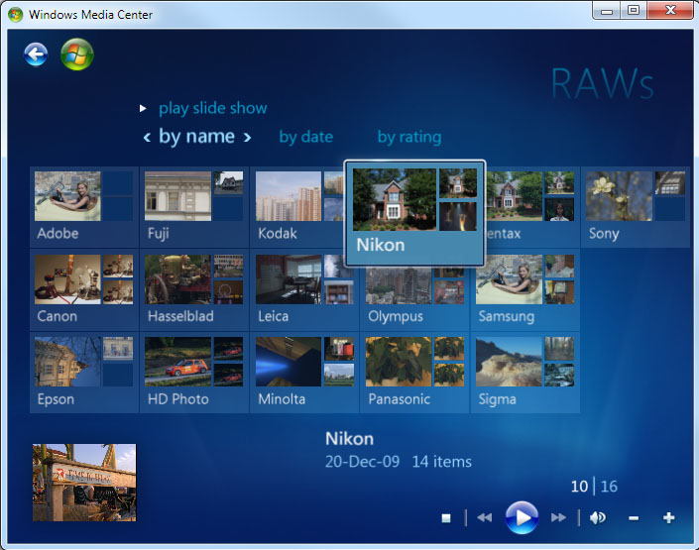This screenshot has width=699, height=550.
Task: Open the Minolta folder
Action: pyautogui.click(x=304, y=373)
